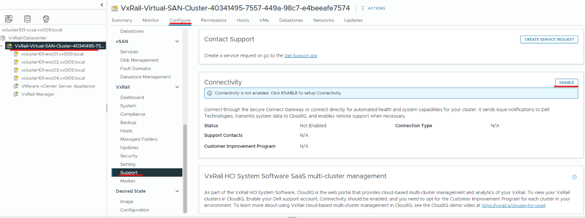Collapse the VxRail cluster tree node arrow
The image size is (585, 218).
tap(2, 46)
